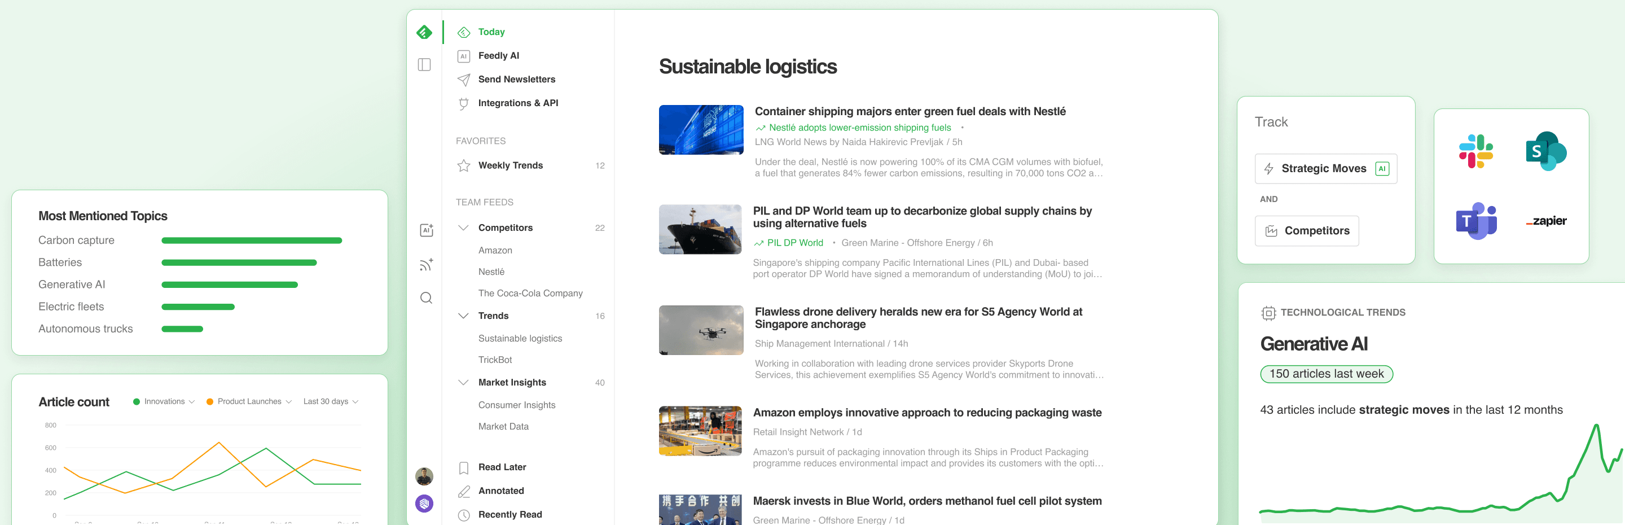The height and width of the screenshot is (525, 1625).
Task: Click the Zapier integration logo
Action: point(1546,221)
